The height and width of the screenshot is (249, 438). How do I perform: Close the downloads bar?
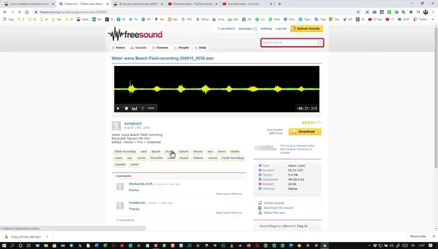(434, 236)
